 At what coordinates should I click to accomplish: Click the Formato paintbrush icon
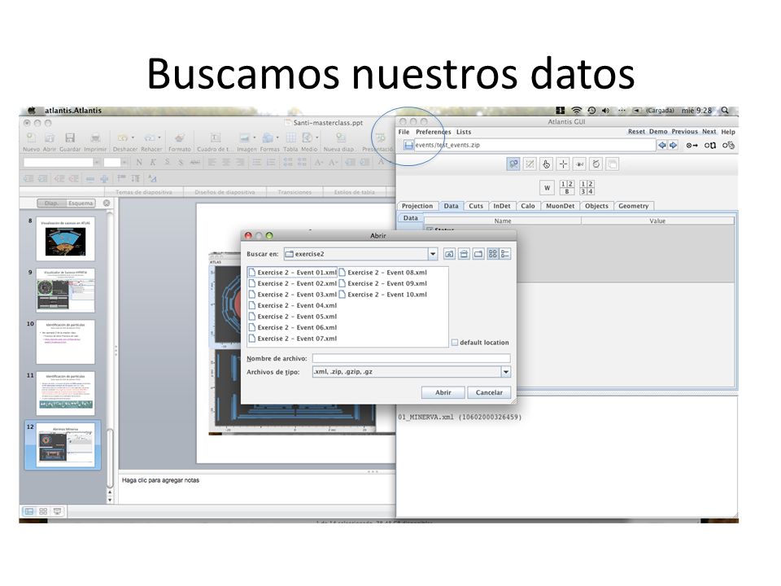pos(179,138)
